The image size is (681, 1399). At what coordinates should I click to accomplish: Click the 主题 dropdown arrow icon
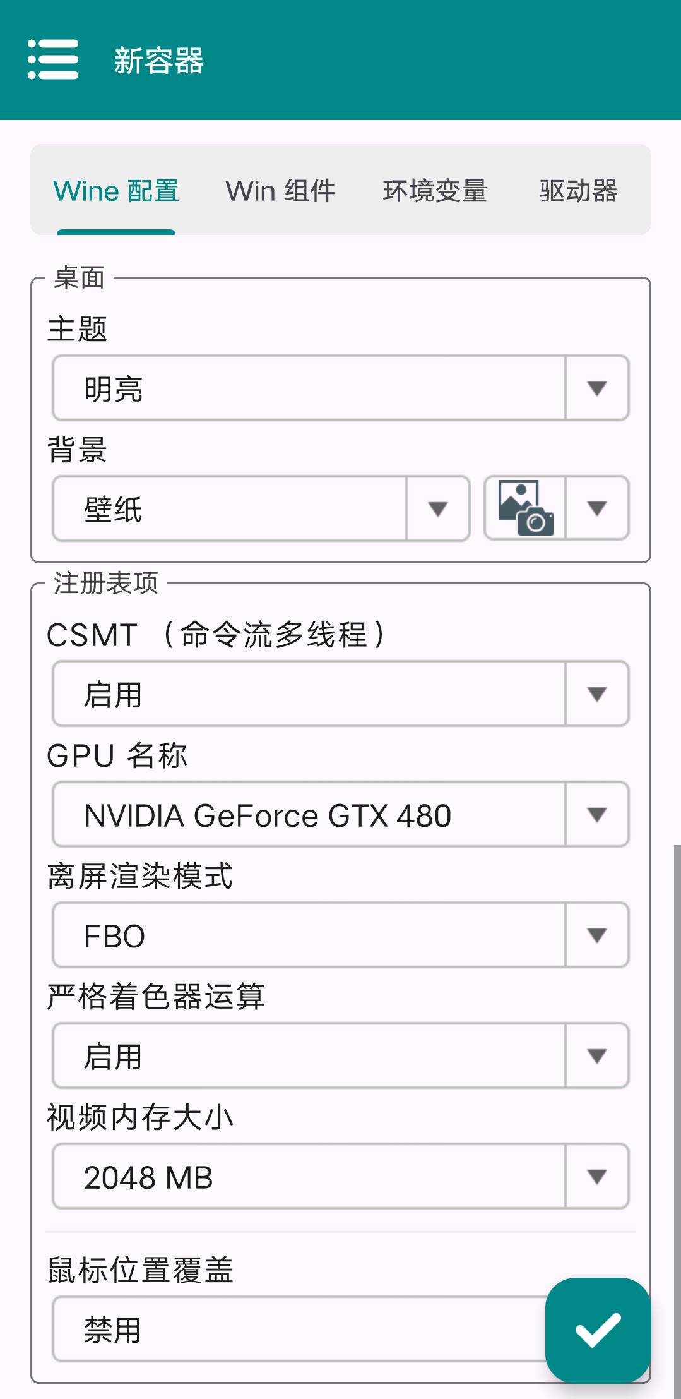coord(596,388)
